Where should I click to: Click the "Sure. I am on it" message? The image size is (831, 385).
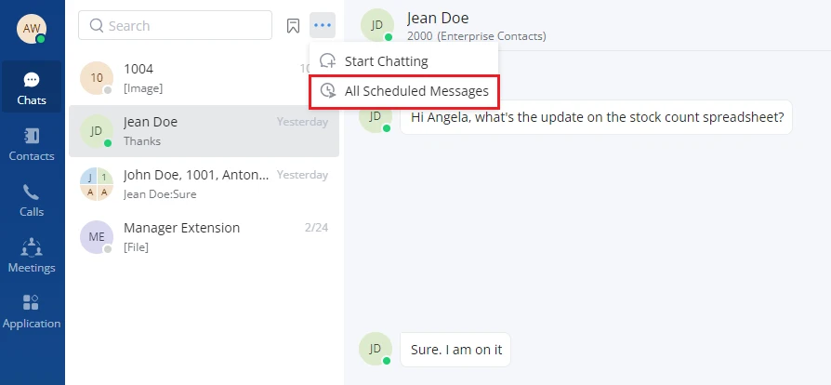coord(455,350)
